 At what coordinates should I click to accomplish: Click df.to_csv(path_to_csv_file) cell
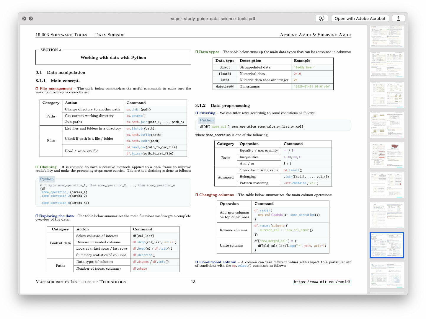pos(155,153)
